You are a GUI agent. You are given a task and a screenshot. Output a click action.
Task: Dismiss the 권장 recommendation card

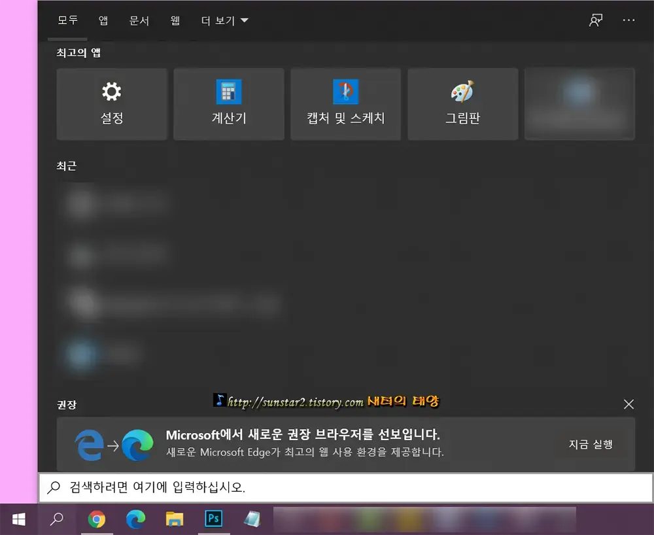click(x=628, y=404)
